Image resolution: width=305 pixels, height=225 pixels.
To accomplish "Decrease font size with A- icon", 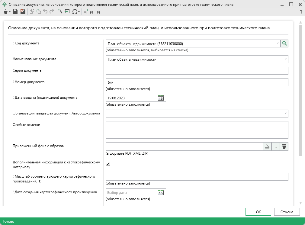I will click(x=92, y=12).
